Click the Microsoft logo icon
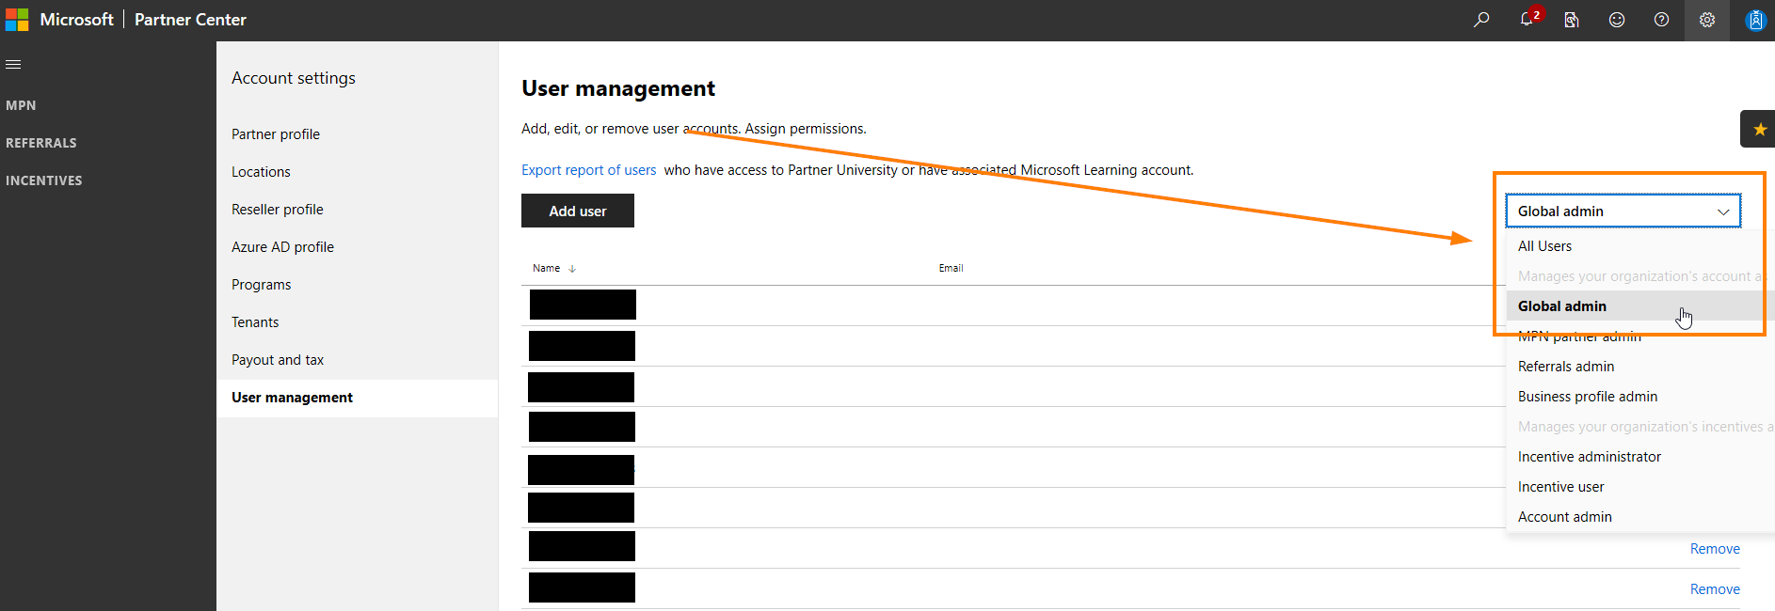 (17, 20)
